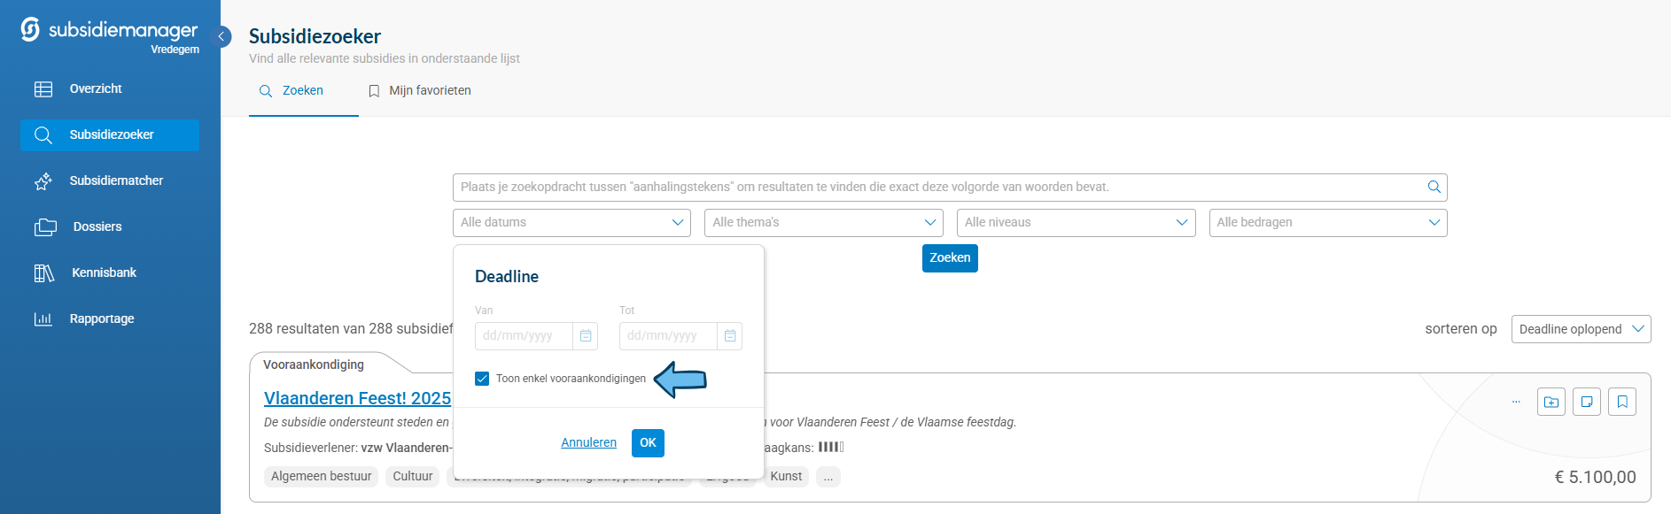Click the 'Annuleren' link

(588, 442)
